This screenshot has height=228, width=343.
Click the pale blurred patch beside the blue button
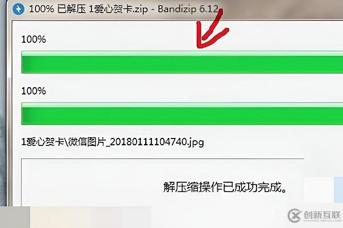(318, 190)
